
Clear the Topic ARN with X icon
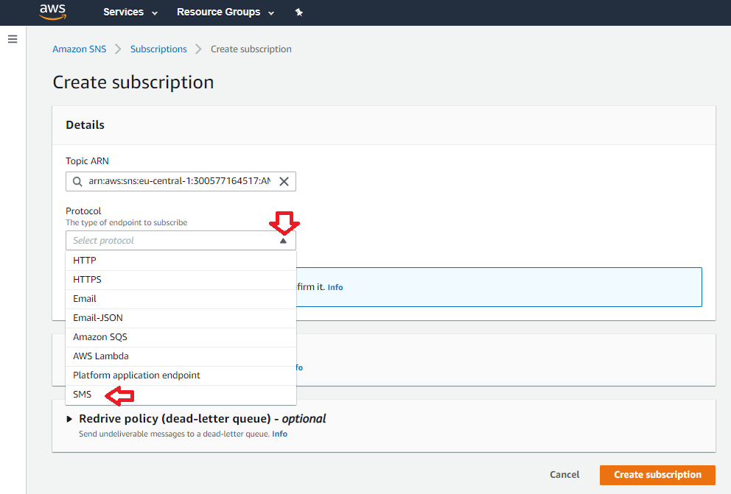(284, 181)
